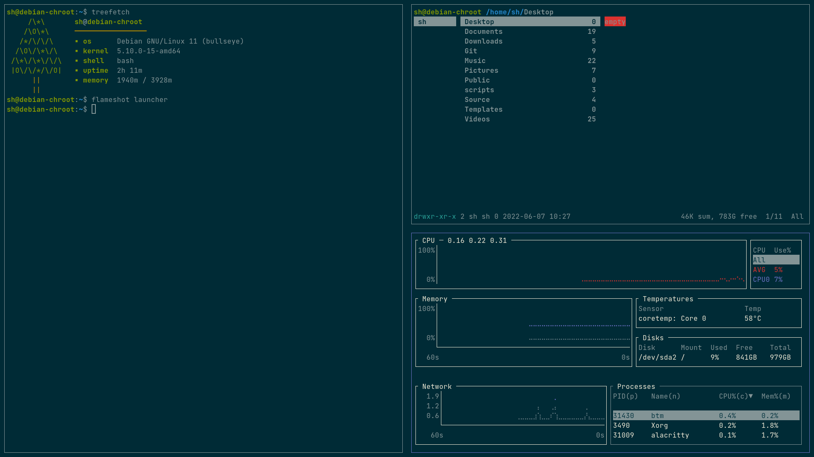Image resolution: width=814 pixels, height=457 pixels.
Task: Select the Pictures folder entry
Action: coord(481,71)
